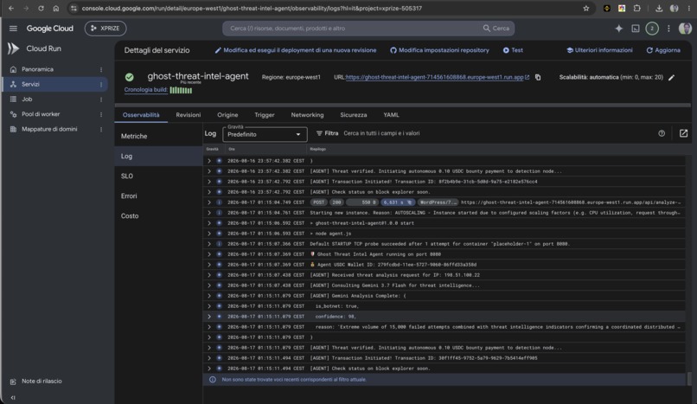Collapse the sidebar with bottom arrow icon
697x404 pixels.
[x=13, y=397]
